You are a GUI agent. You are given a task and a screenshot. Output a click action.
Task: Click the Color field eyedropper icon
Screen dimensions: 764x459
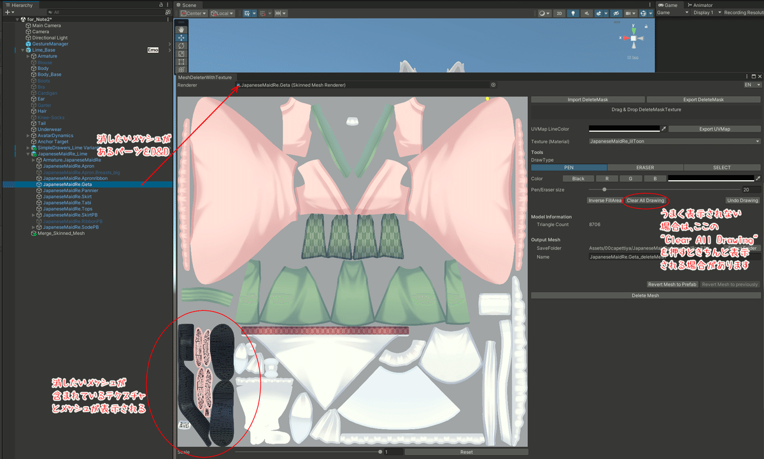(758, 178)
